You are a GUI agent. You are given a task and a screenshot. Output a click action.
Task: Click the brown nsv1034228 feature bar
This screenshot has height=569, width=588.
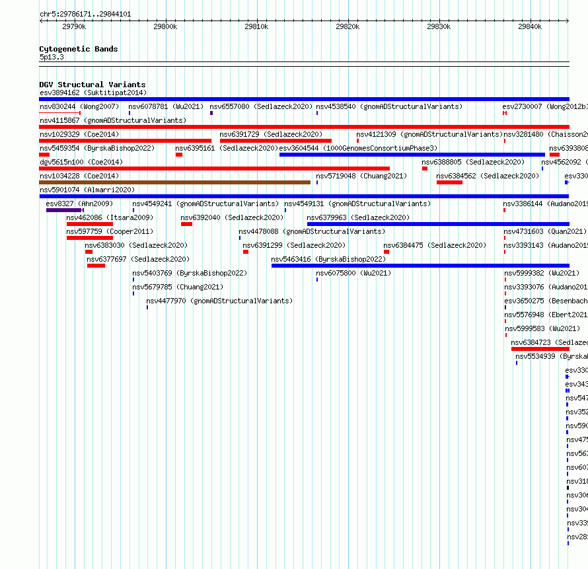coord(175,182)
